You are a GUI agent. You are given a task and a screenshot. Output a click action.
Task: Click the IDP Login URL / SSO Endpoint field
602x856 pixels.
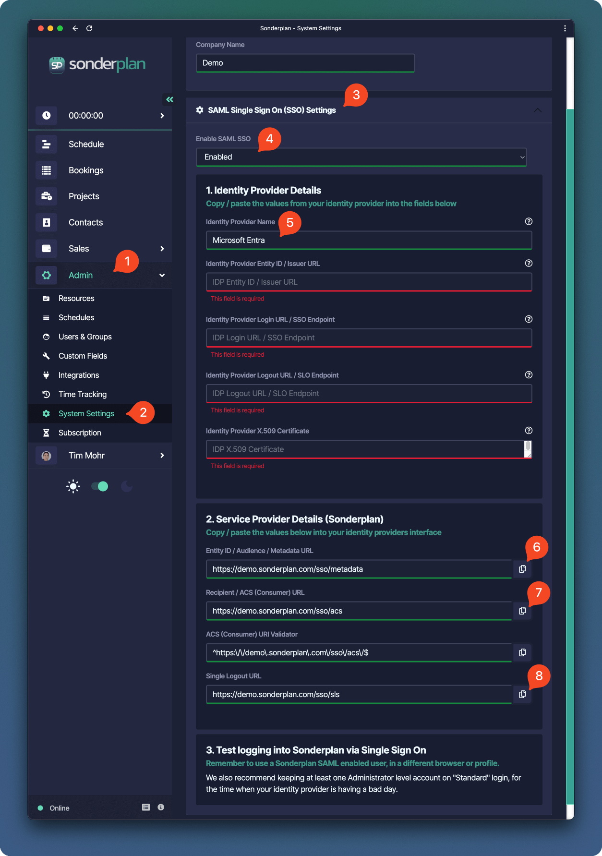click(x=369, y=338)
